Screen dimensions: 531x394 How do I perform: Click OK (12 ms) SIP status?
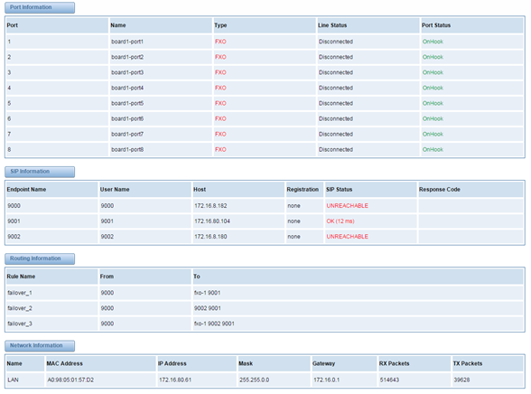[340, 221]
